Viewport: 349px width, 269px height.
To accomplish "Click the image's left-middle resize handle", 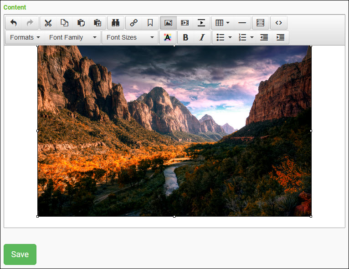I will click(x=38, y=131).
